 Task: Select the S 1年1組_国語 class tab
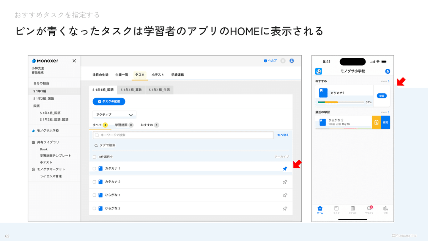pyautogui.click(x=103, y=90)
